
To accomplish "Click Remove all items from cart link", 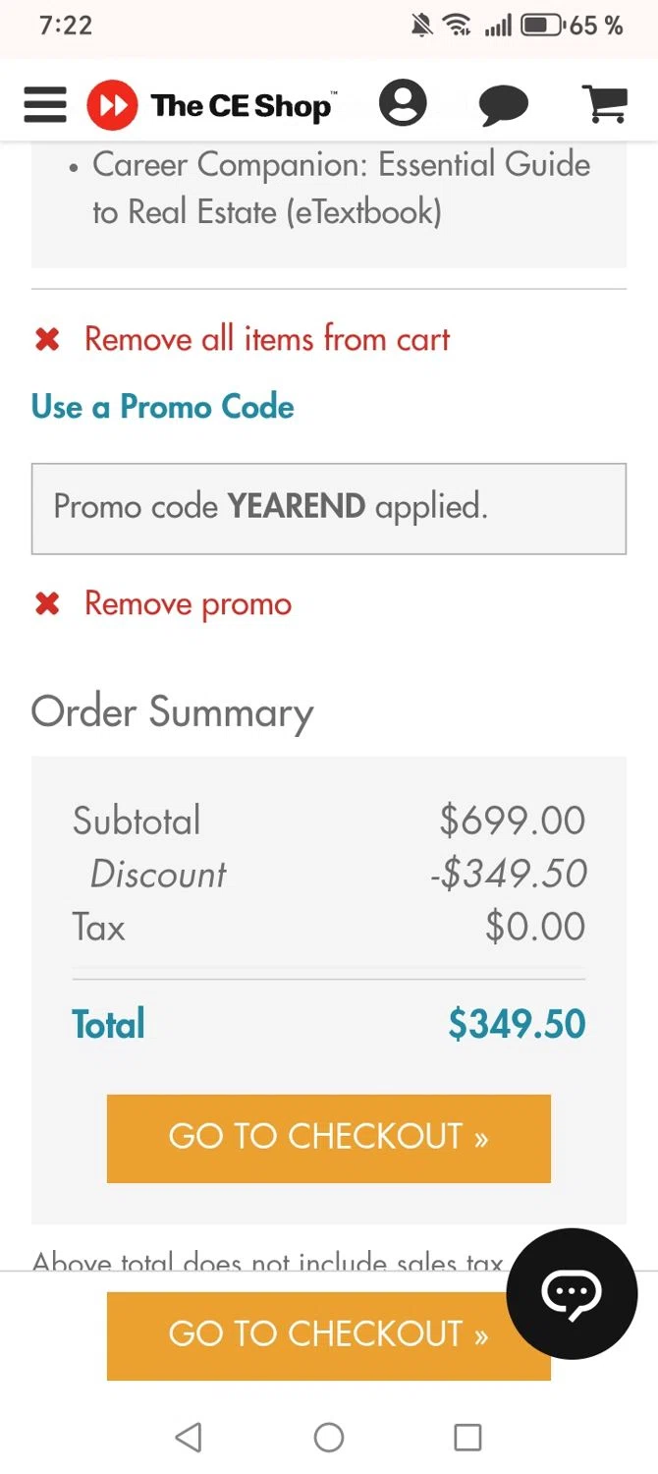I will pos(267,339).
